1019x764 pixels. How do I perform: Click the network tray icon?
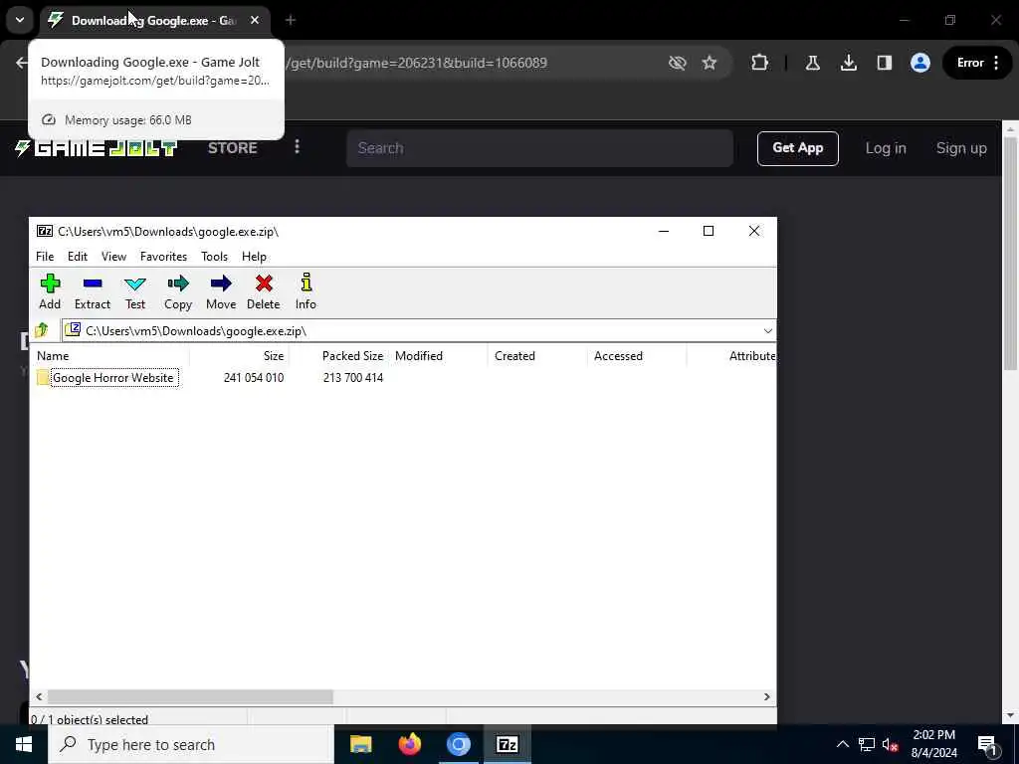[x=867, y=744]
